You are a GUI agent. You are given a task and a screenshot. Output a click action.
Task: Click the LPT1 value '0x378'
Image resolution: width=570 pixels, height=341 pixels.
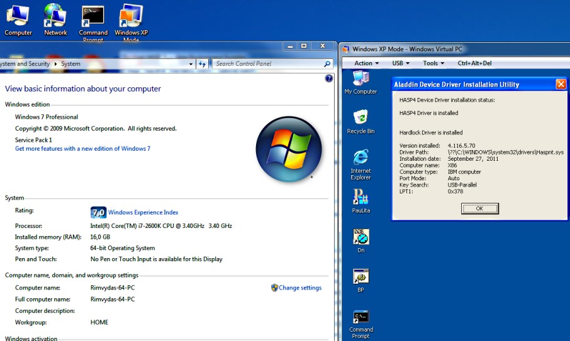(455, 191)
